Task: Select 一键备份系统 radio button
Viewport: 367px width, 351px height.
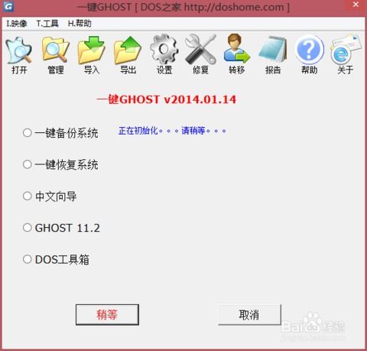Action: point(28,132)
